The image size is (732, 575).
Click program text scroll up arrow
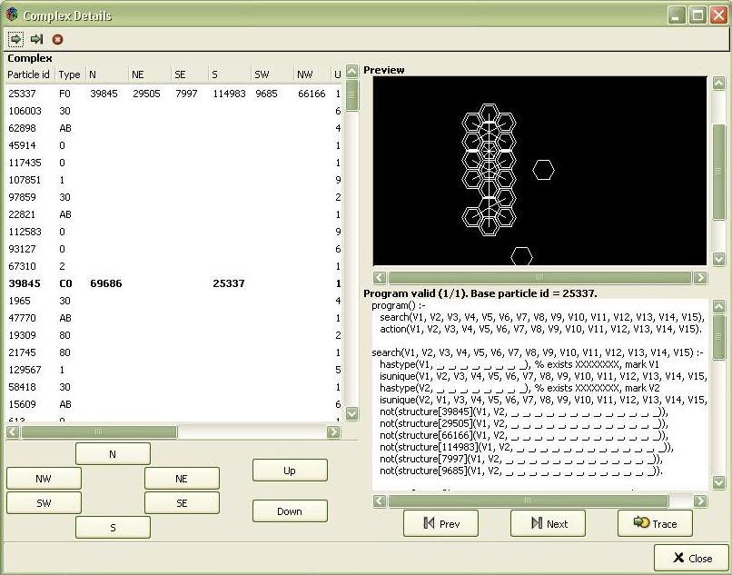tap(719, 306)
